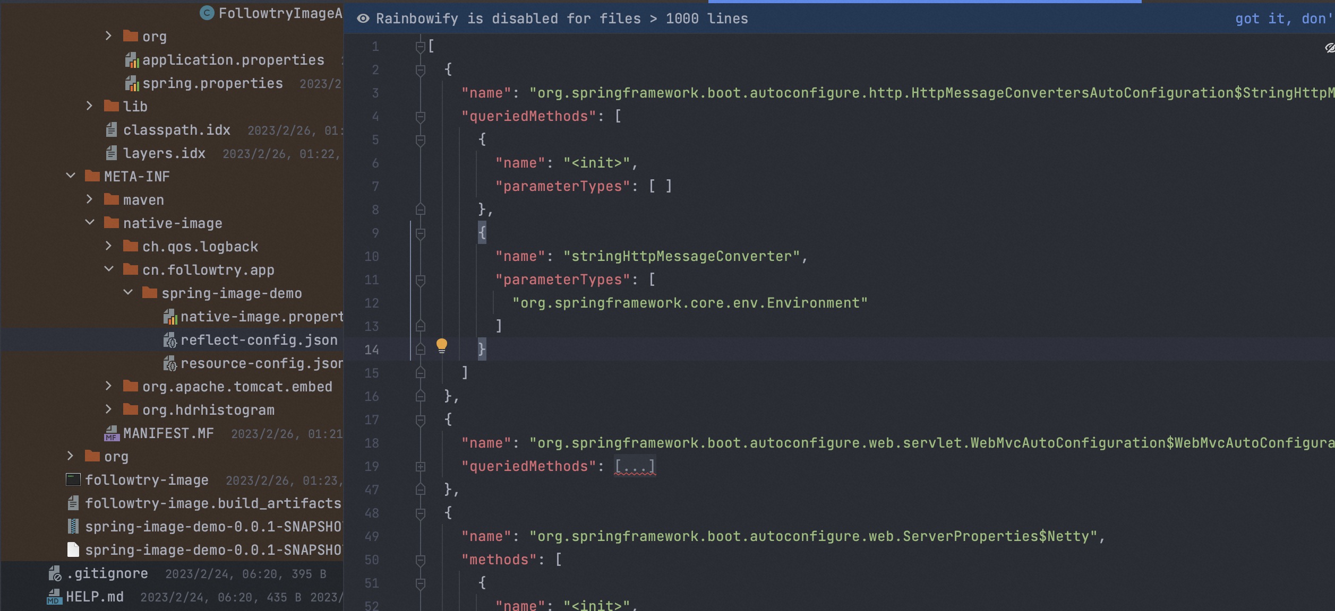This screenshot has height=611, width=1335.
Task: Expand the folded region on line 19
Action: [x=420, y=467]
